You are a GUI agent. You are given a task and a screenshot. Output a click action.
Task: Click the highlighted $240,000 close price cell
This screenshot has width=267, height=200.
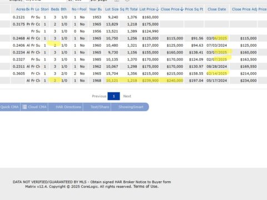coord(175,81)
